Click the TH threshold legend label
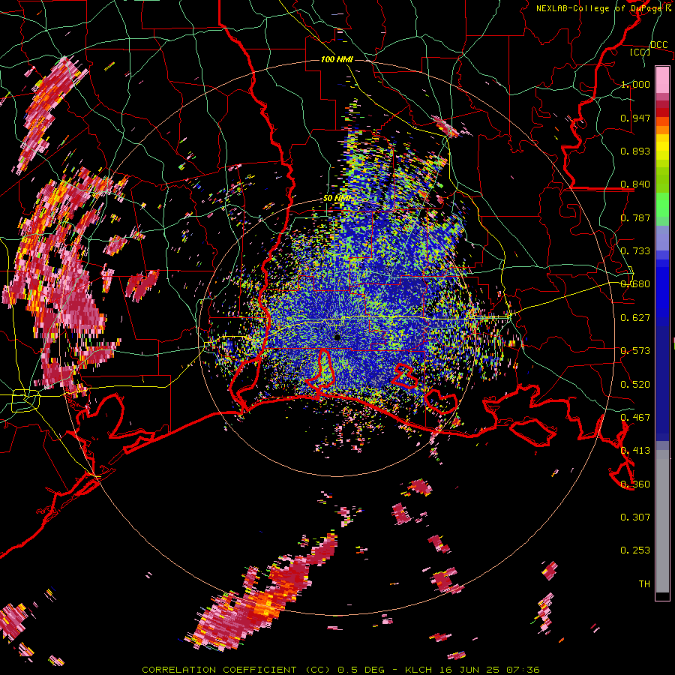Viewport: 675px width, 675px height. (x=644, y=584)
